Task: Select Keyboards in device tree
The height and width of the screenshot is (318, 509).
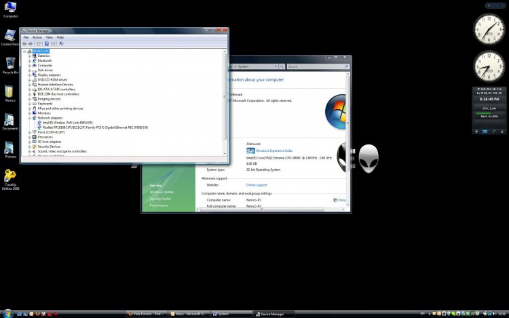Action: pyautogui.click(x=45, y=104)
